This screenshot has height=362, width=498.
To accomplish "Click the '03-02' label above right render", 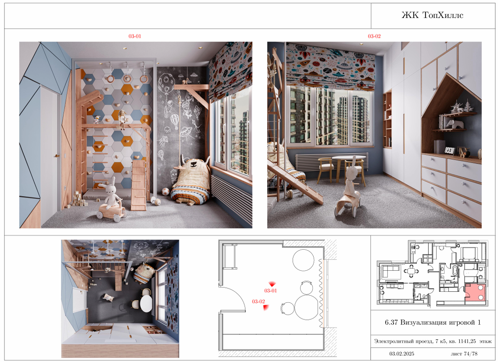I will 374,36.
